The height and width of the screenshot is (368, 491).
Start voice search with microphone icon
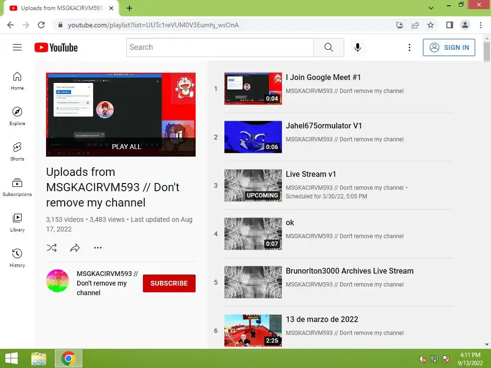click(x=358, y=47)
